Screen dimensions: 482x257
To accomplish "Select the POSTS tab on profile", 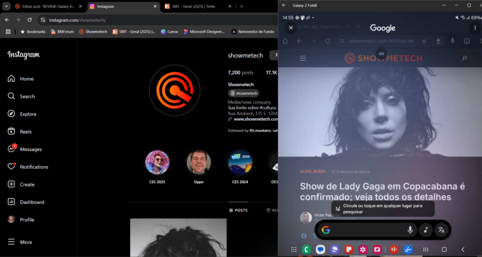I will [238, 210].
